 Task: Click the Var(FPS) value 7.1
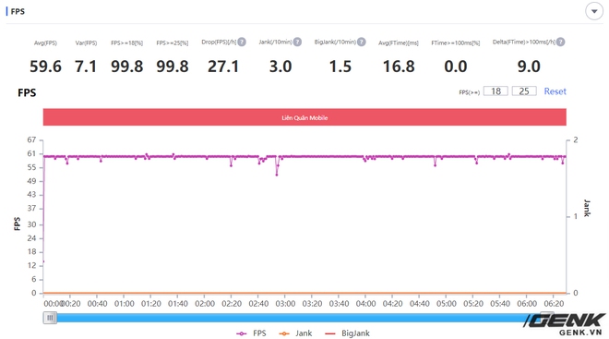click(86, 67)
